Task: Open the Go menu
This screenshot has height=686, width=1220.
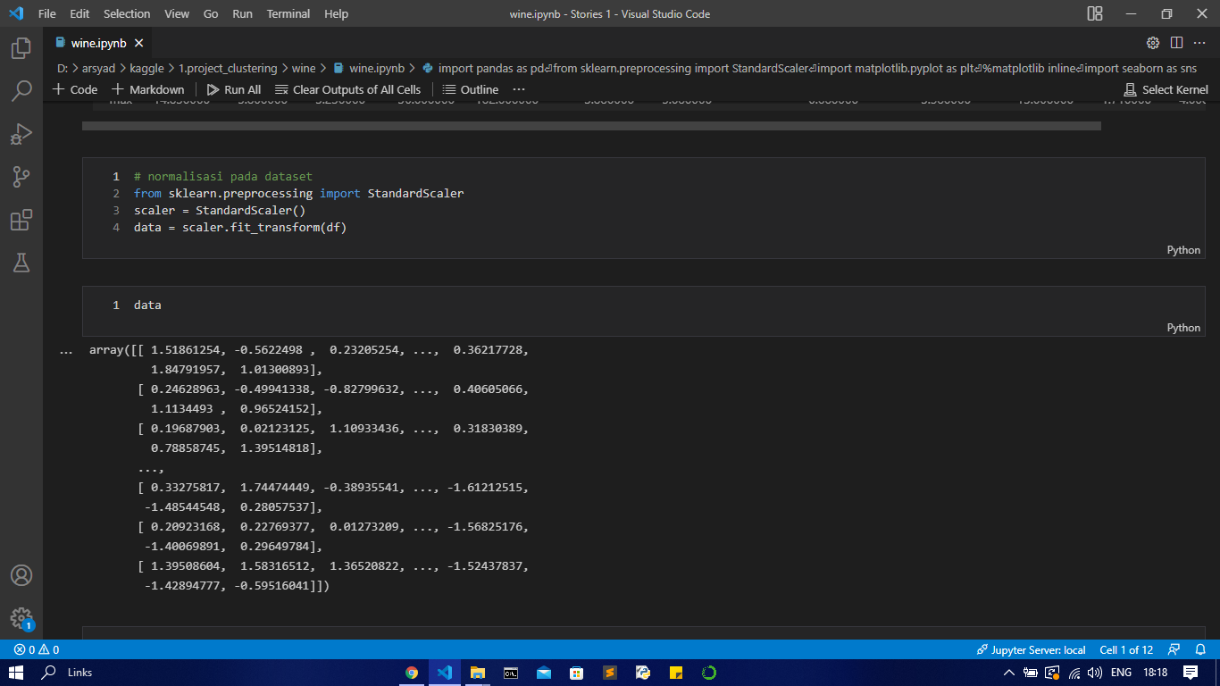Action: tap(211, 13)
